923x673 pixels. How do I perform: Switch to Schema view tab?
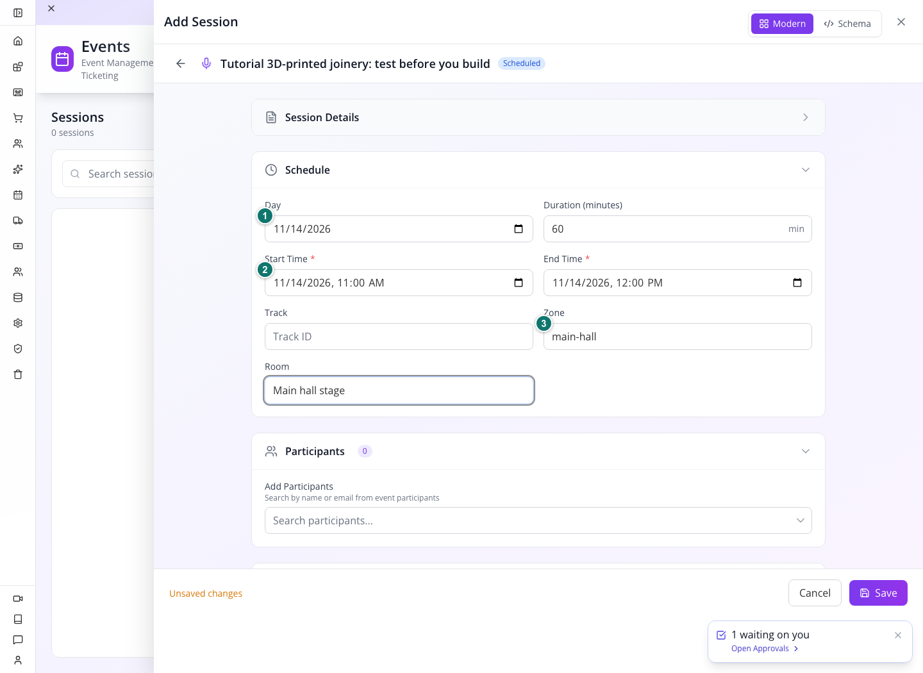847,24
